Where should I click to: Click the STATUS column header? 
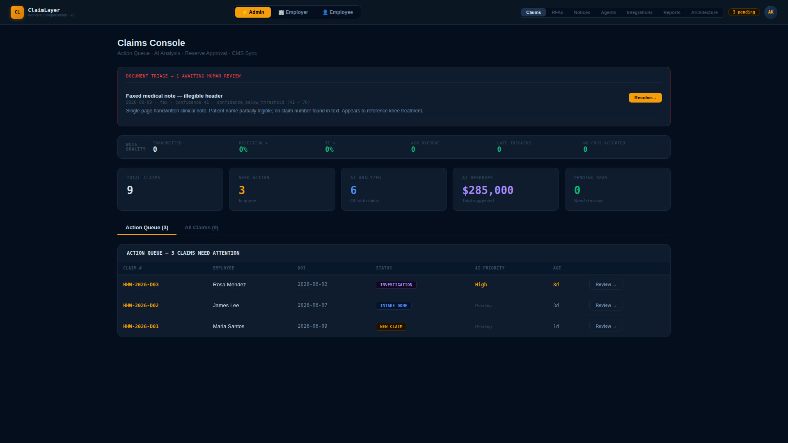pyautogui.click(x=384, y=268)
